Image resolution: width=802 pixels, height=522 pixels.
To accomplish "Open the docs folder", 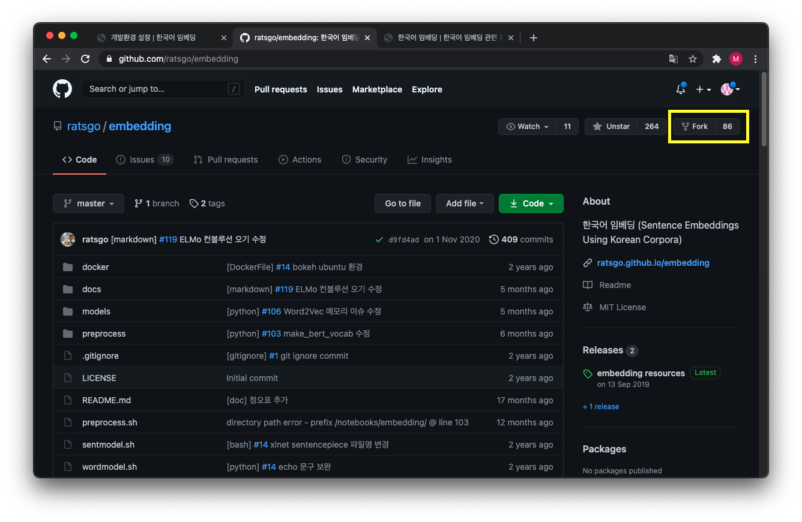I will 91,289.
